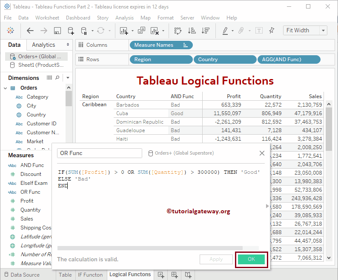This screenshot has height=280, width=338.
Task: Create a new worksheet toolbar icon
Action: click(124, 31)
